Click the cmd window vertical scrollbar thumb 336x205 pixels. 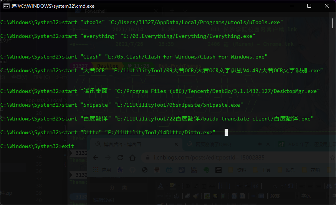[x=333, y=23]
